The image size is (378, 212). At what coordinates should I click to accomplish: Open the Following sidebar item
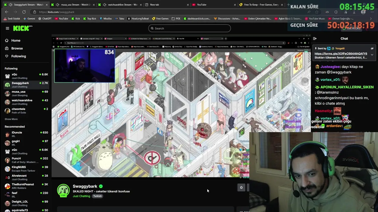click(x=18, y=56)
